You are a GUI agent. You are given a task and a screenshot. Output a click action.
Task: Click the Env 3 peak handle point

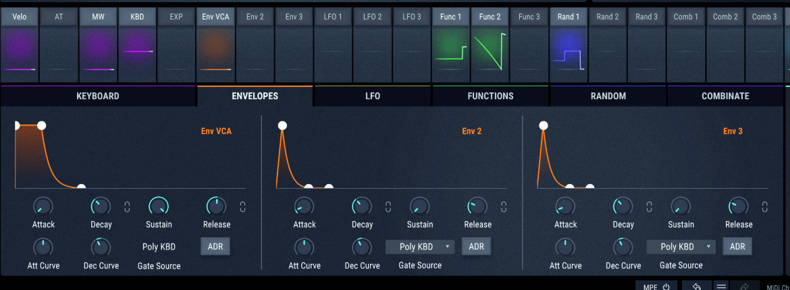point(543,125)
